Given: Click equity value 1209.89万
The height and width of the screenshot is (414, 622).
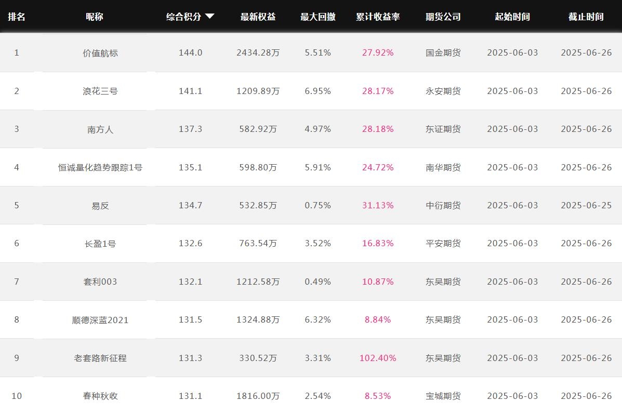Looking at the screenshot, I should coord(258,91).
